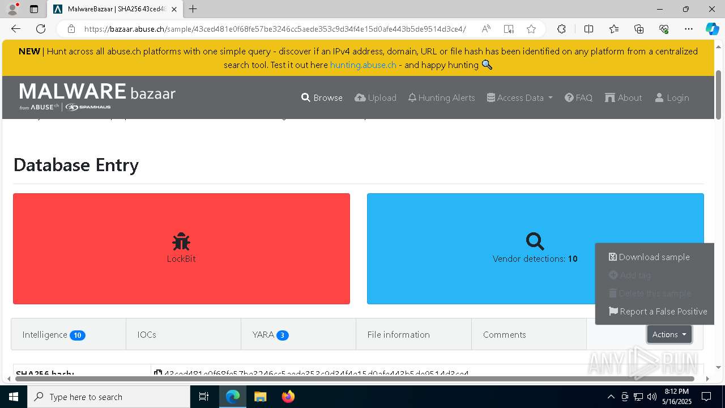Toggle the Actions dropdown button

coord(669,334)
